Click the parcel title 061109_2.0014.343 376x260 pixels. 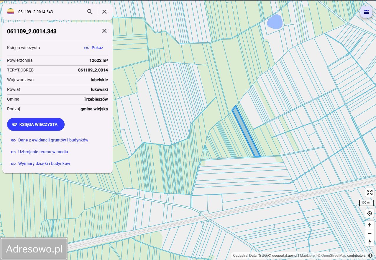[x=32, y=31]
